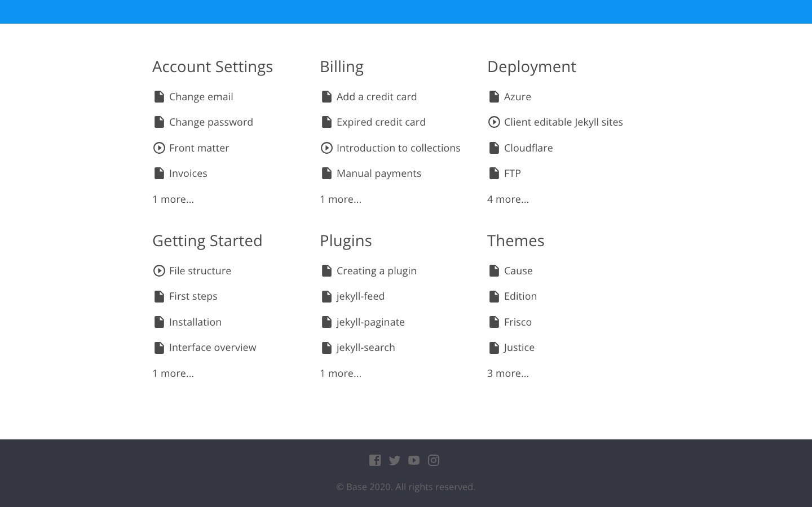812x507 pixels.
Task: Click the document icon beside Expired credit card
Action: pyautogui.click(x=326, y=122)
